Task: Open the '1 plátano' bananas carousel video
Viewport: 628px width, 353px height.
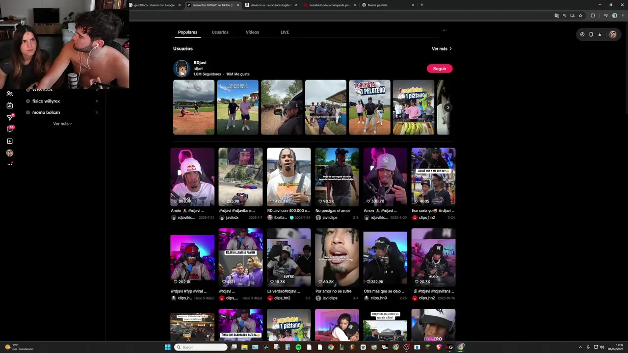Action: tap(414, 107)
